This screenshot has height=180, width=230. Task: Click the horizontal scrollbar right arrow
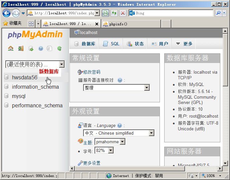(x=220, y=168)
